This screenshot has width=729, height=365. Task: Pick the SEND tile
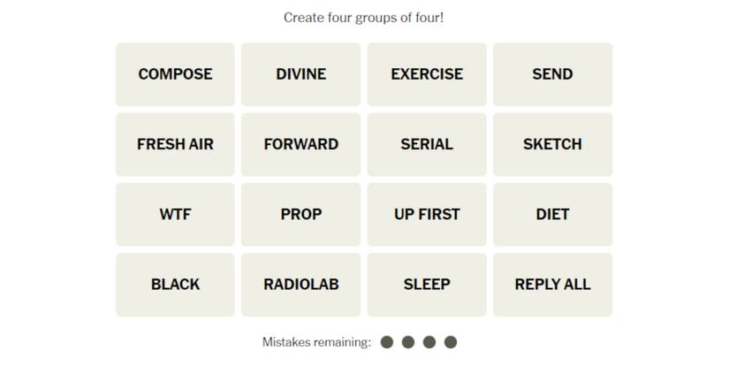[552, 74]
